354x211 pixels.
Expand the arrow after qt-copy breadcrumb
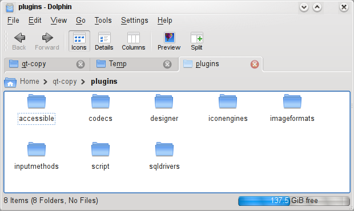[x=83, y=82]
